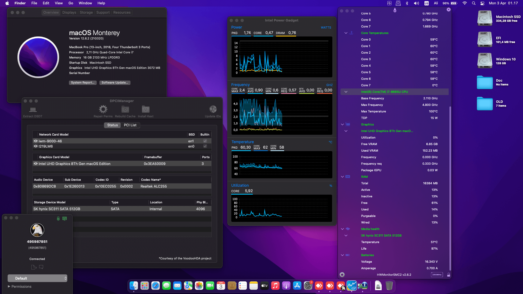Open Software Update from About This Mac

click(x=115, y=82)
